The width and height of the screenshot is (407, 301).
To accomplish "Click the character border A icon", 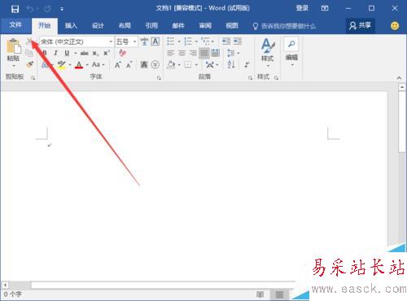I will pyautogui.click(x=155, y=41).
